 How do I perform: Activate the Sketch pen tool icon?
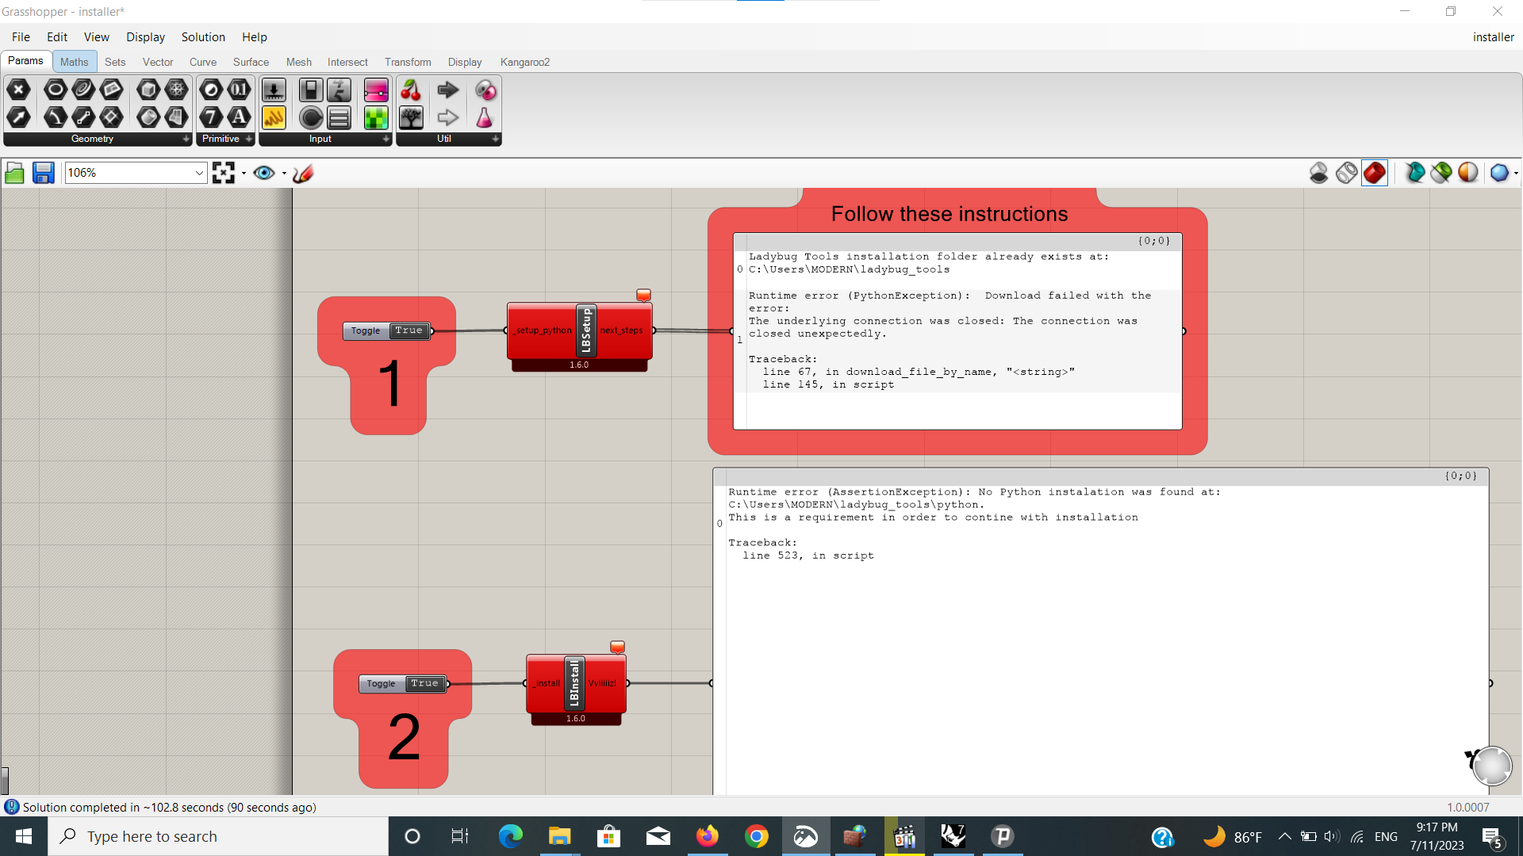click(303, 173)
